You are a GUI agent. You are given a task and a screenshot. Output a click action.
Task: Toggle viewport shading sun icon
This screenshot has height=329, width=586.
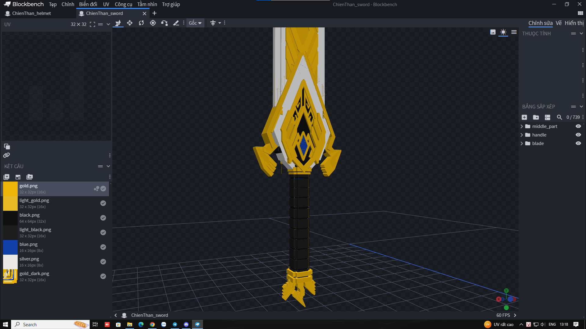click(503, 32)
